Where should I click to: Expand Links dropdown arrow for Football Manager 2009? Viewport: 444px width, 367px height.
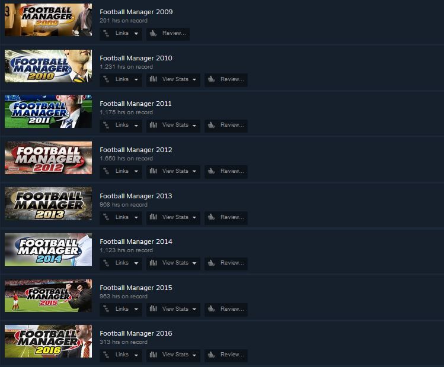tap(136, 34)
